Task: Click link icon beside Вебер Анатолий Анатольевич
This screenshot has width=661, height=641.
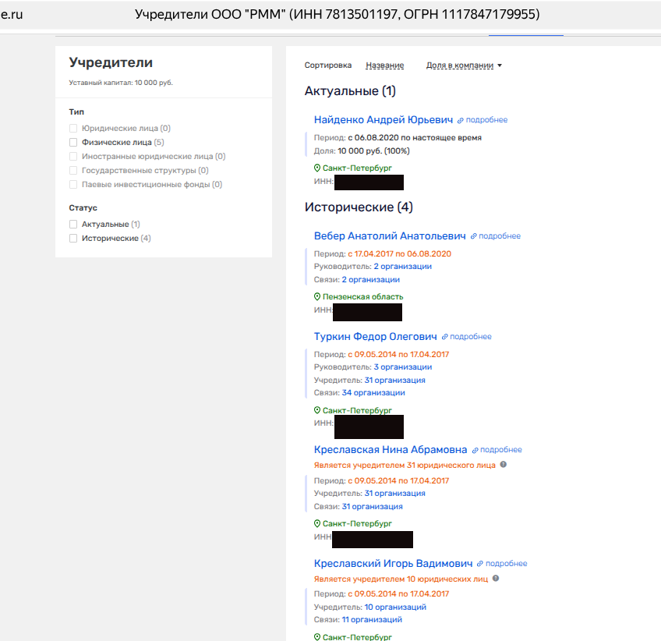Action: [474, 236]
